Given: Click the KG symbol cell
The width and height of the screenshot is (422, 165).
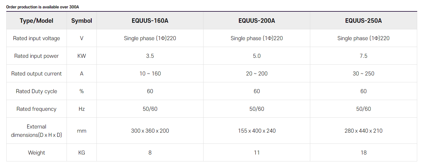Looking at the screenshot, I should point(82,153).
